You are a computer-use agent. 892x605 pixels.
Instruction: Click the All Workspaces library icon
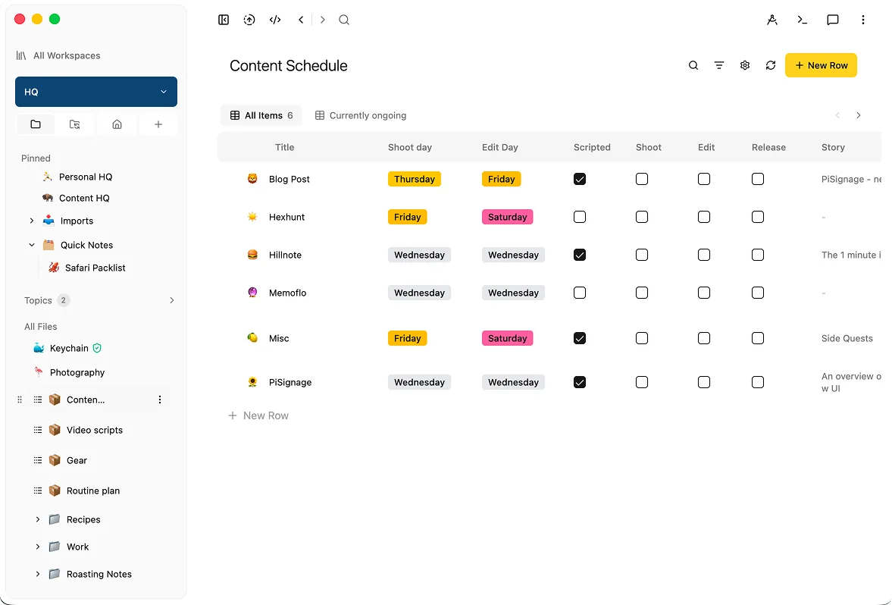21,55
